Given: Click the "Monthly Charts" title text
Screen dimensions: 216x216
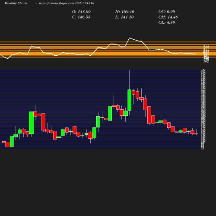Looking at the screenshot, I should point(16,3).
